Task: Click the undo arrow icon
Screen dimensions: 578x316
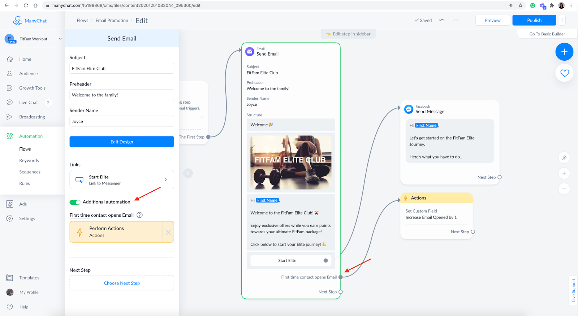Action: click(442, 21)
